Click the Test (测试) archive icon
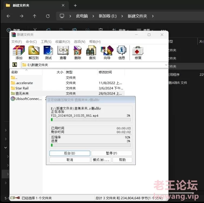204x203 pixels. tap(48, 52)
